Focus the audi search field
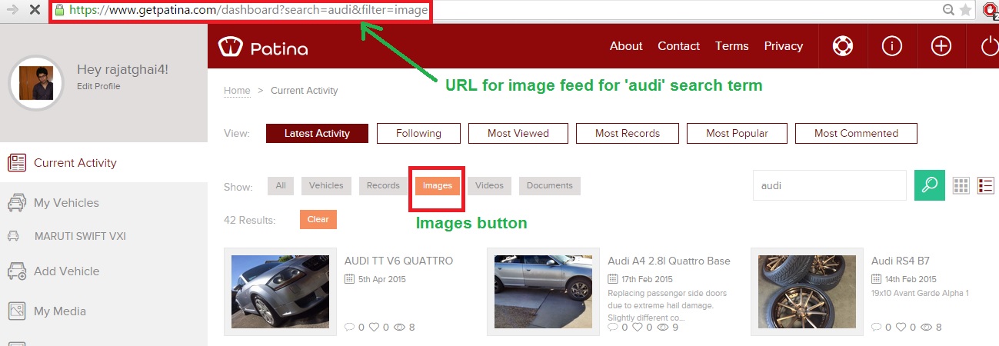 click(x=829, y=185)
